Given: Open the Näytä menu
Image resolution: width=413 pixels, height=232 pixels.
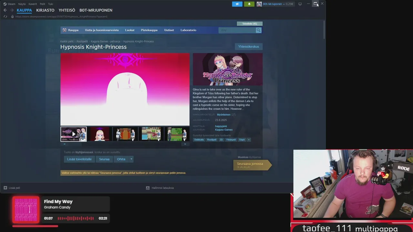Looking at the screenshot, I should 22,4.
